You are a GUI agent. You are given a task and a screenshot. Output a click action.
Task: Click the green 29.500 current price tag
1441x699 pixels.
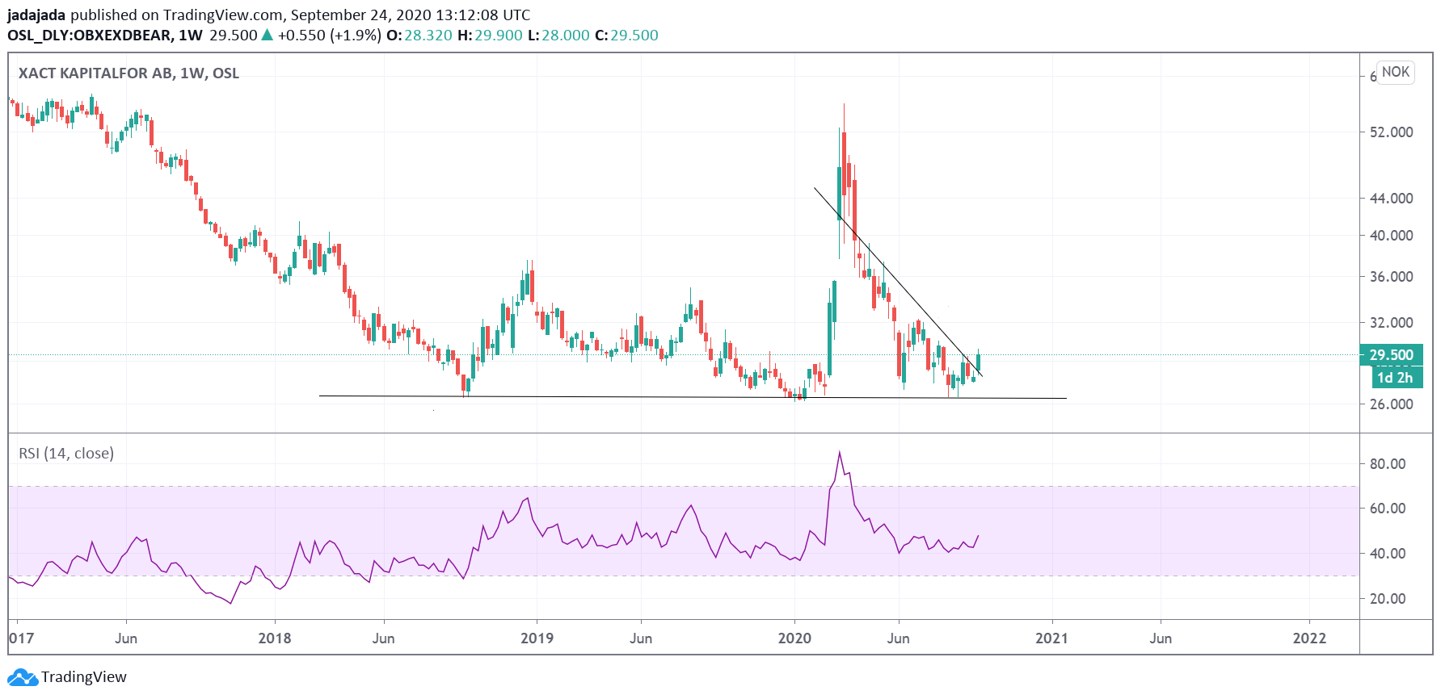[1391, 355]
